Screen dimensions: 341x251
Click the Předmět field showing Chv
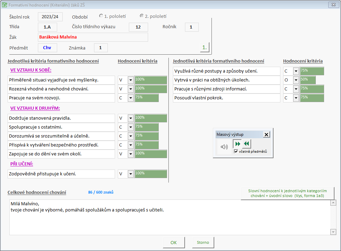[48, 48]
